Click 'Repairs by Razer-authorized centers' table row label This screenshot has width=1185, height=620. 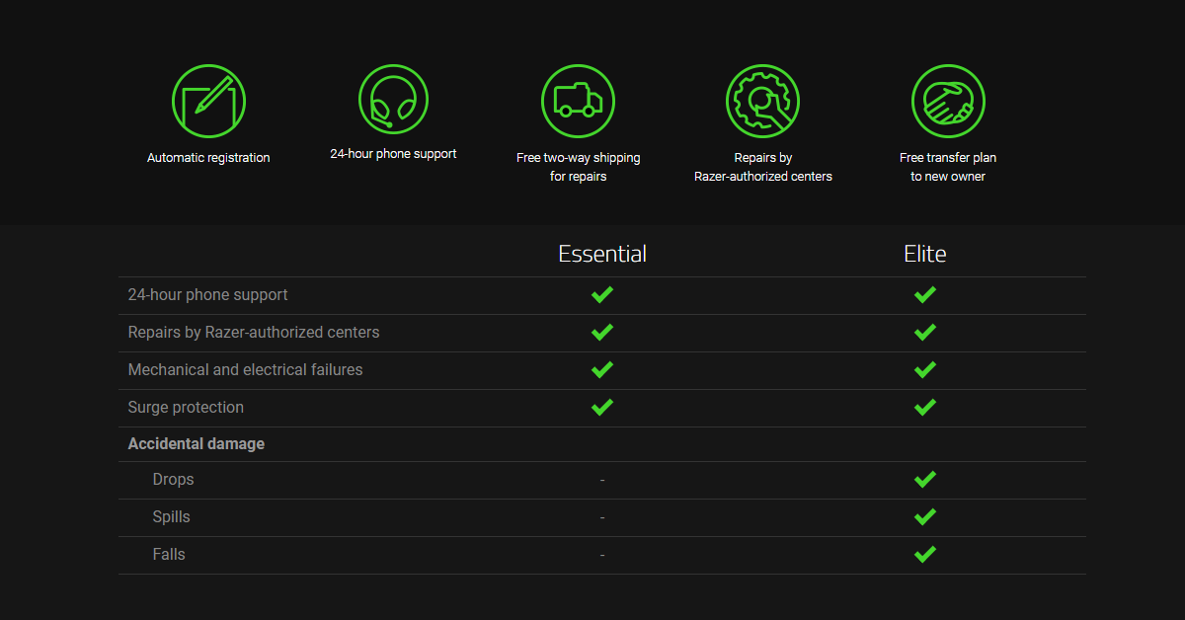pyautogui.click(x=254, y=332)
